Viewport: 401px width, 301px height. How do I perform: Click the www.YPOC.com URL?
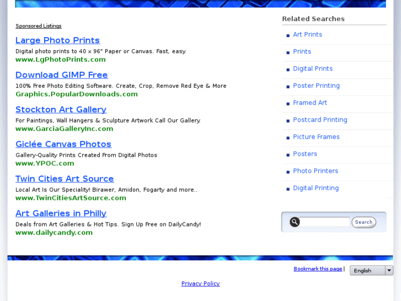coord(45,163)
